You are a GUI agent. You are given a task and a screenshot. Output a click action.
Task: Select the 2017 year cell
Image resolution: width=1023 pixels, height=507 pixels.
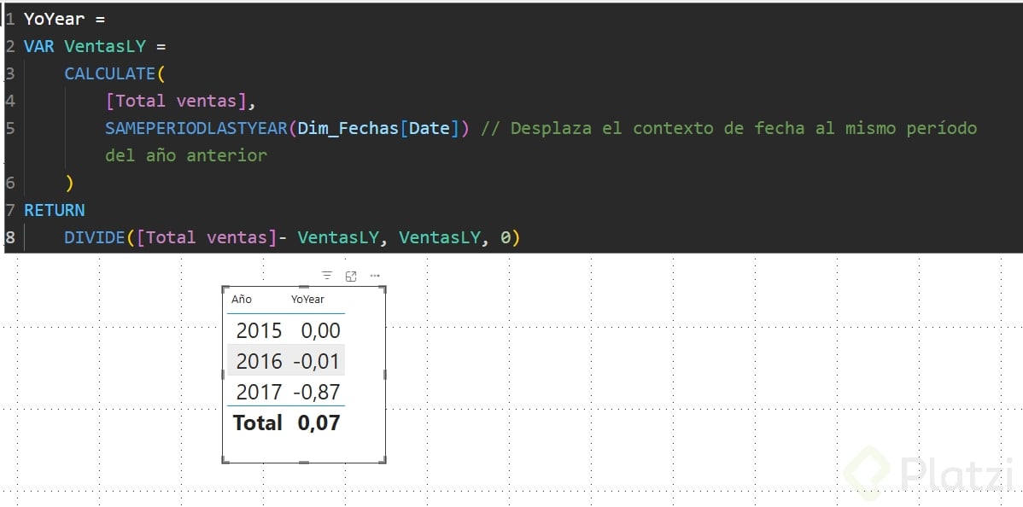(259, 392)
